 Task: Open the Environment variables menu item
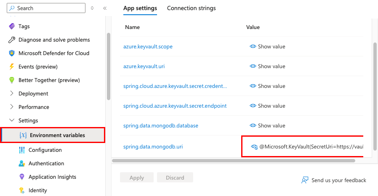click(x=57, y=135)
